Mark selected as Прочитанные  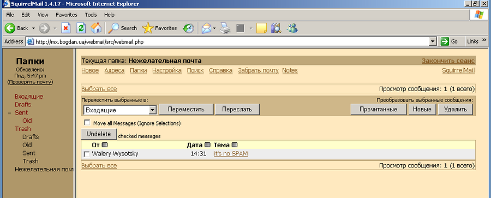[378, 109]
